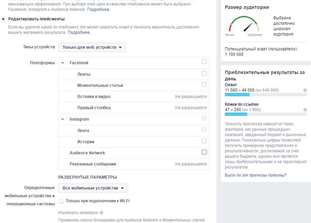Click the Охват blue progress bar
This screenshot has height=223, width=311.
point(237,95)
